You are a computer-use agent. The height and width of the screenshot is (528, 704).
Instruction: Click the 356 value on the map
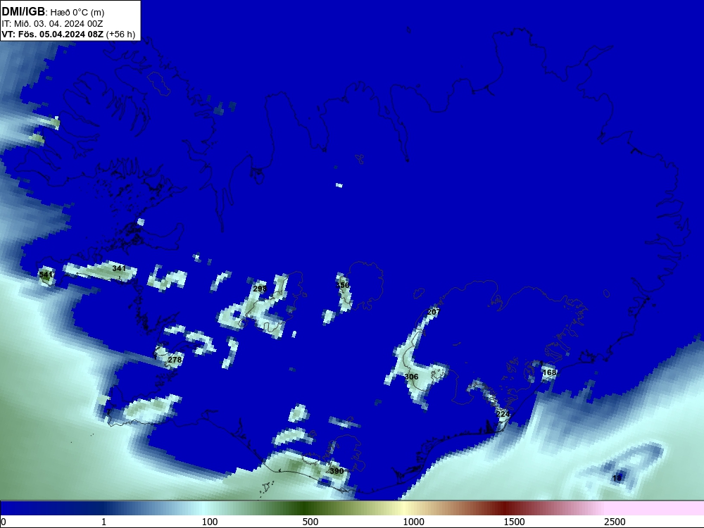(343, 286)
